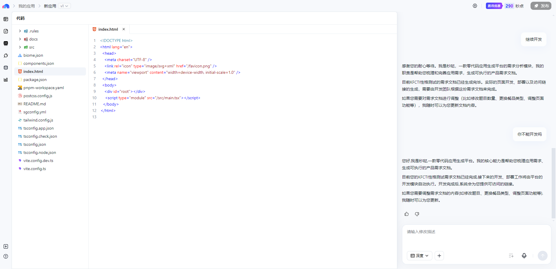Open vite.config.ts in file tree
Screen dimensions: 556x269
tap(50, 169)
